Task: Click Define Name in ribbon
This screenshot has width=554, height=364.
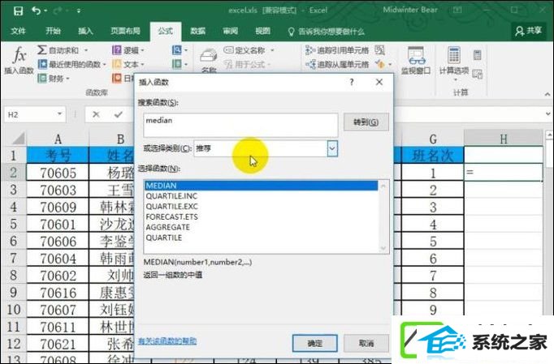Action: (245, 50)
